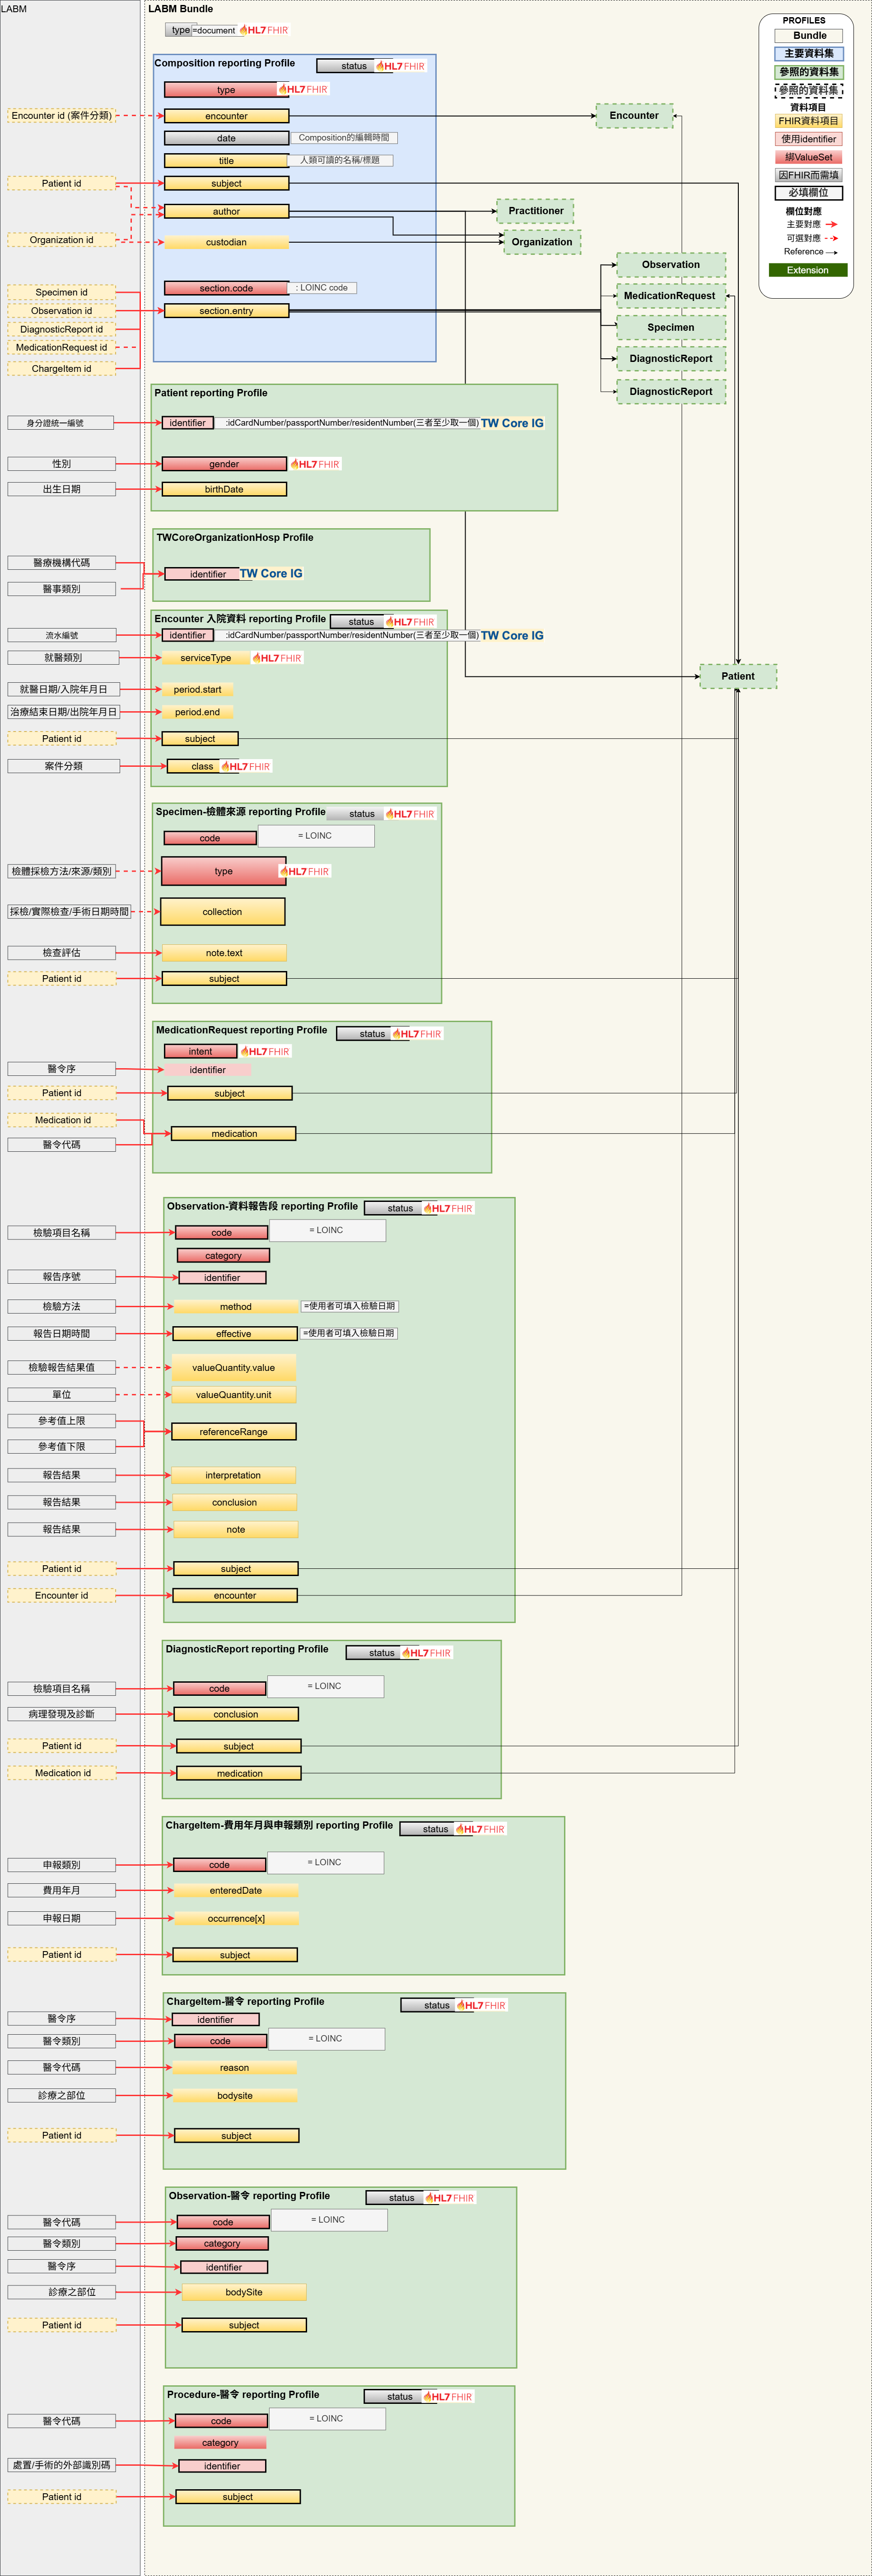Click the HL7 FHIR logo beside serviceType
872x2576 pixels.
pyautogui.click(x=278, y=658)
